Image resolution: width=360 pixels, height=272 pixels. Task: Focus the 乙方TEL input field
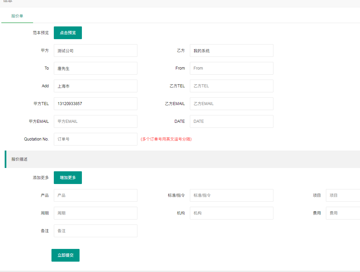231,86
